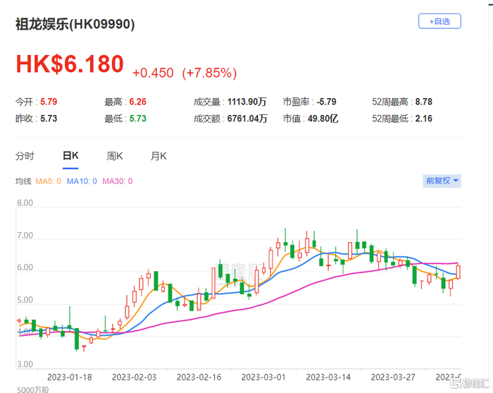The width and height of the screenshot is (493, 393).
Task: Click the 5000万股 volume axis label
Action: (x=33, y=390)
